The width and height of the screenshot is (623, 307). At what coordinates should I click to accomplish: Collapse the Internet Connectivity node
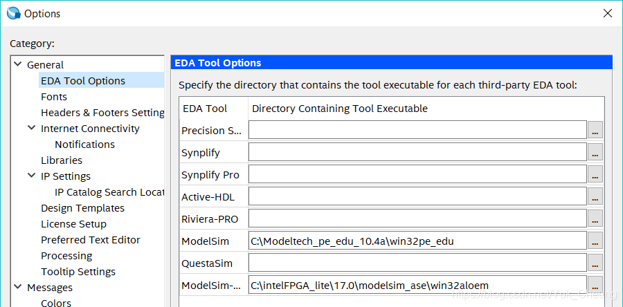point(31,128)
